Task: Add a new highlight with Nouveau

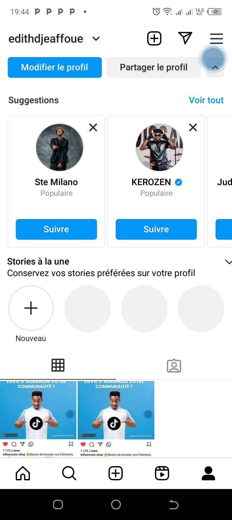Action: click(31, 308)
